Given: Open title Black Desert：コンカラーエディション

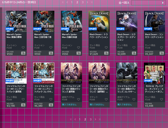Looking at the screenshot, I should (x=154, y=36).
